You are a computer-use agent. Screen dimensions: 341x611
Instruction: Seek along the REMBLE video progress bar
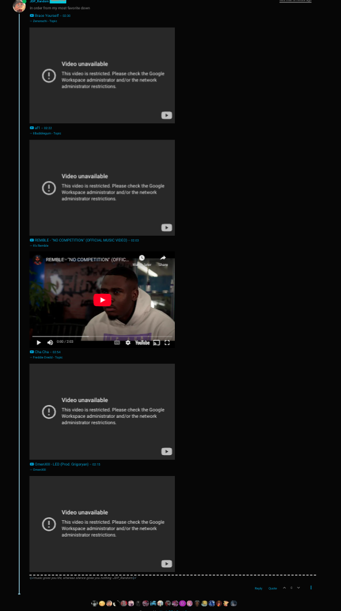click(x=102, y=336)
